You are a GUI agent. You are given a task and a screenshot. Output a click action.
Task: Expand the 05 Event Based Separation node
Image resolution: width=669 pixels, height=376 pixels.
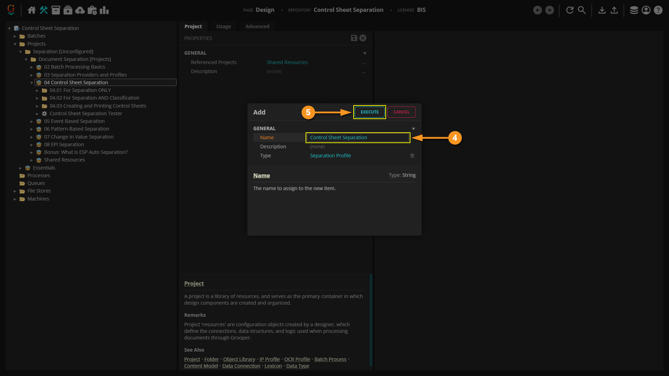(32, 122)
